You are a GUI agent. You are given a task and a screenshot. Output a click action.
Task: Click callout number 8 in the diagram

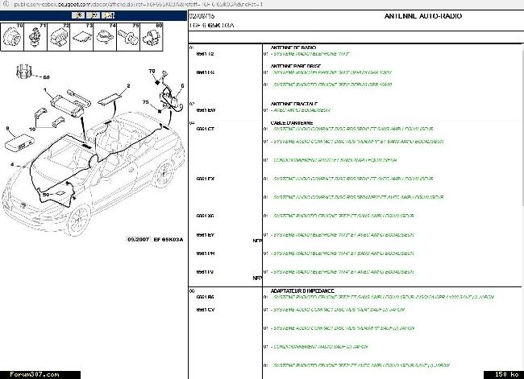point(6,129)
